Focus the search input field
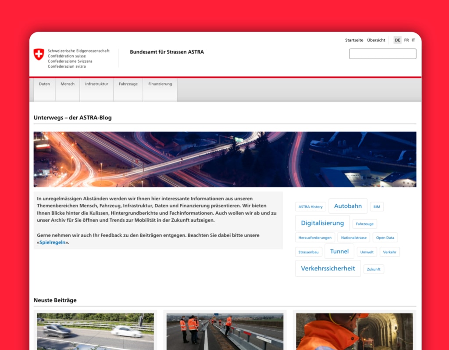Image resolution: width=449 pixels, height=350 pixels. point(382,54)
